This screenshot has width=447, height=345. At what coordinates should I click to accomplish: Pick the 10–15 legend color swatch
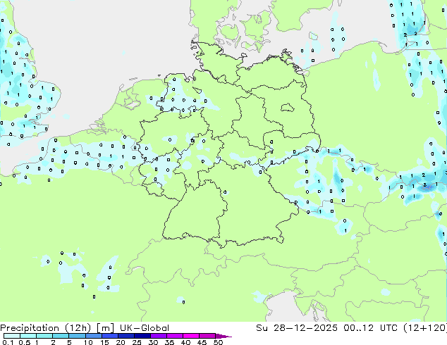tap(94, 336)
